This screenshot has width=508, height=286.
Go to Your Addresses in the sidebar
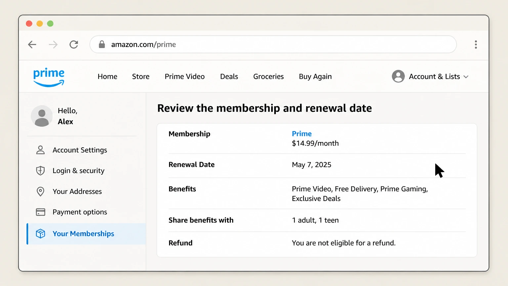point(77,191)
